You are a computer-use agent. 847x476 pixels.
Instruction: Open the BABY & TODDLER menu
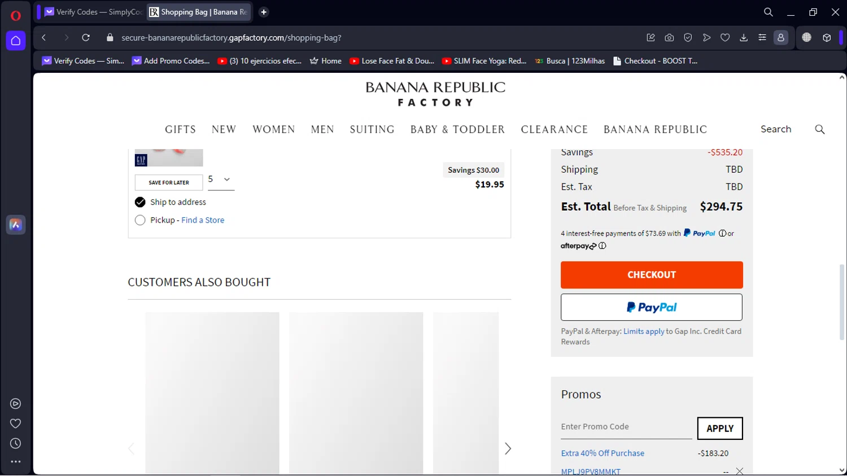point(457,129)
